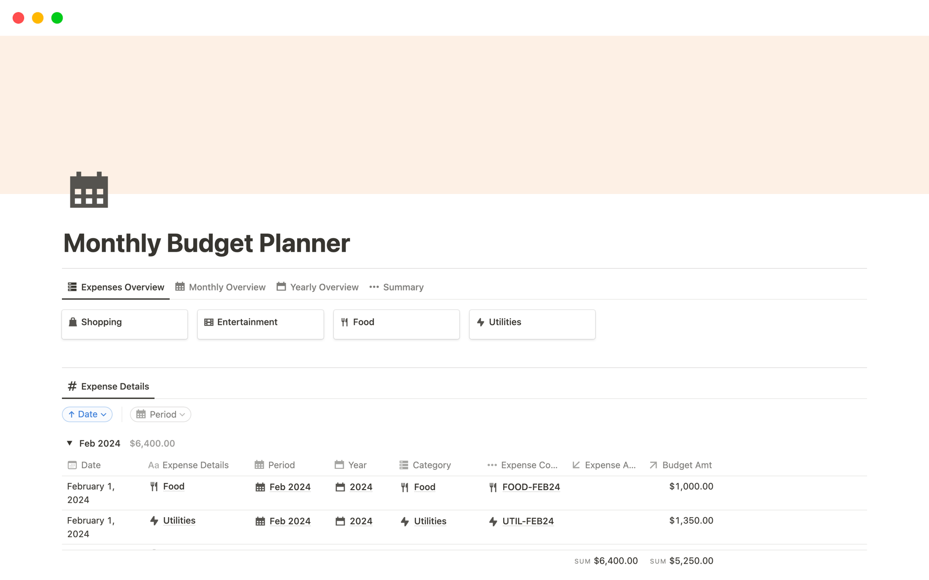
Task: Click the Feb 2024 period link in the first row
Action: 290,487
